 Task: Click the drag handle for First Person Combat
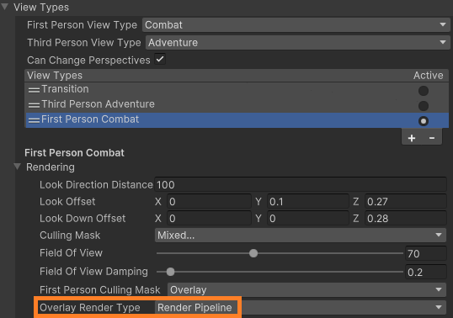pos(34,120)
